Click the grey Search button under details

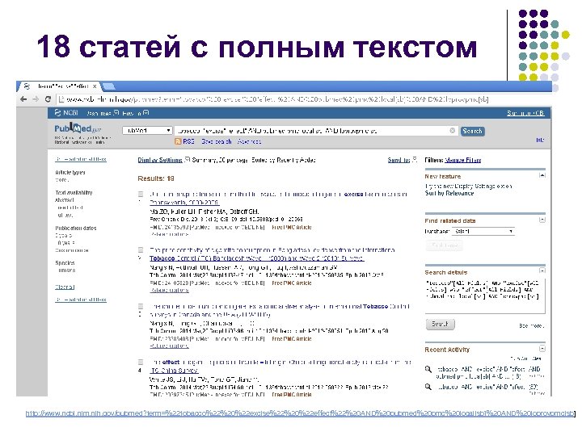(x=440, y=324)
